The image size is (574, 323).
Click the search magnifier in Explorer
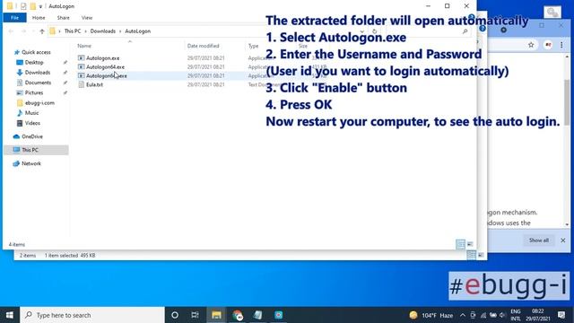pos(465,31)
